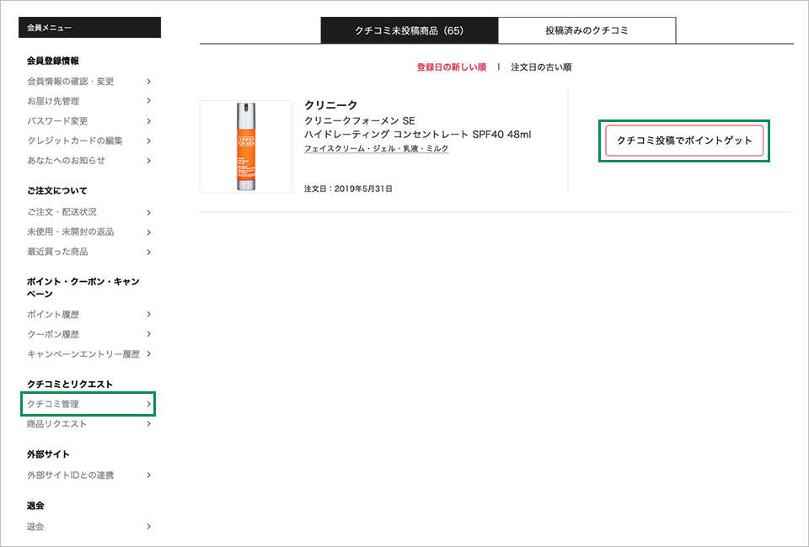Sort by 登録日の新しい順
Viewport: 809px width, 547px height.
point(452,67)
